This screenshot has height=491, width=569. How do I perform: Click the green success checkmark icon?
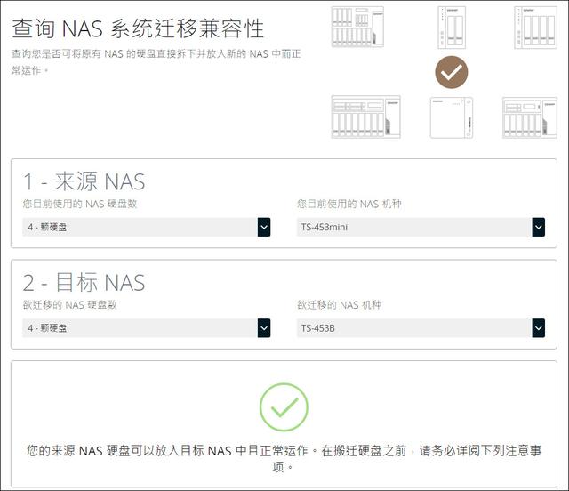pos(284,407)
